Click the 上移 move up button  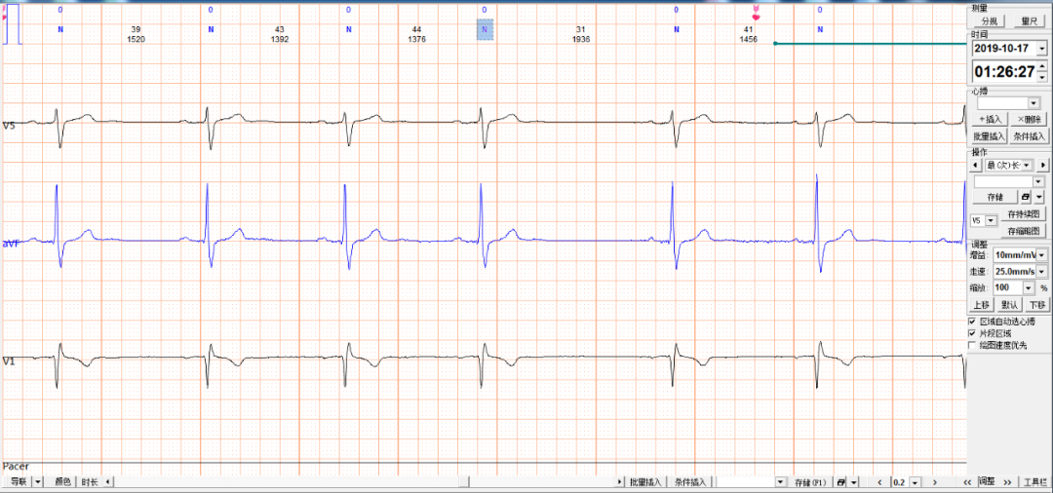[x=981, y=305]
